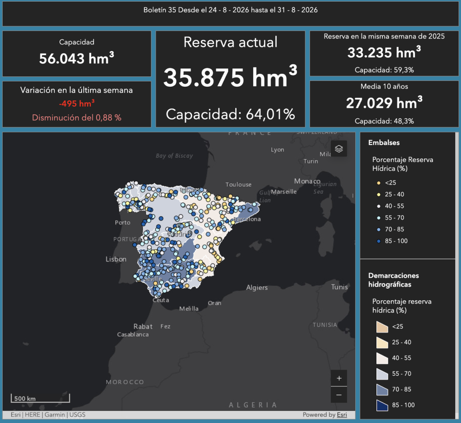
Task: Click the Seville label on the map
Action: [153, 279]
